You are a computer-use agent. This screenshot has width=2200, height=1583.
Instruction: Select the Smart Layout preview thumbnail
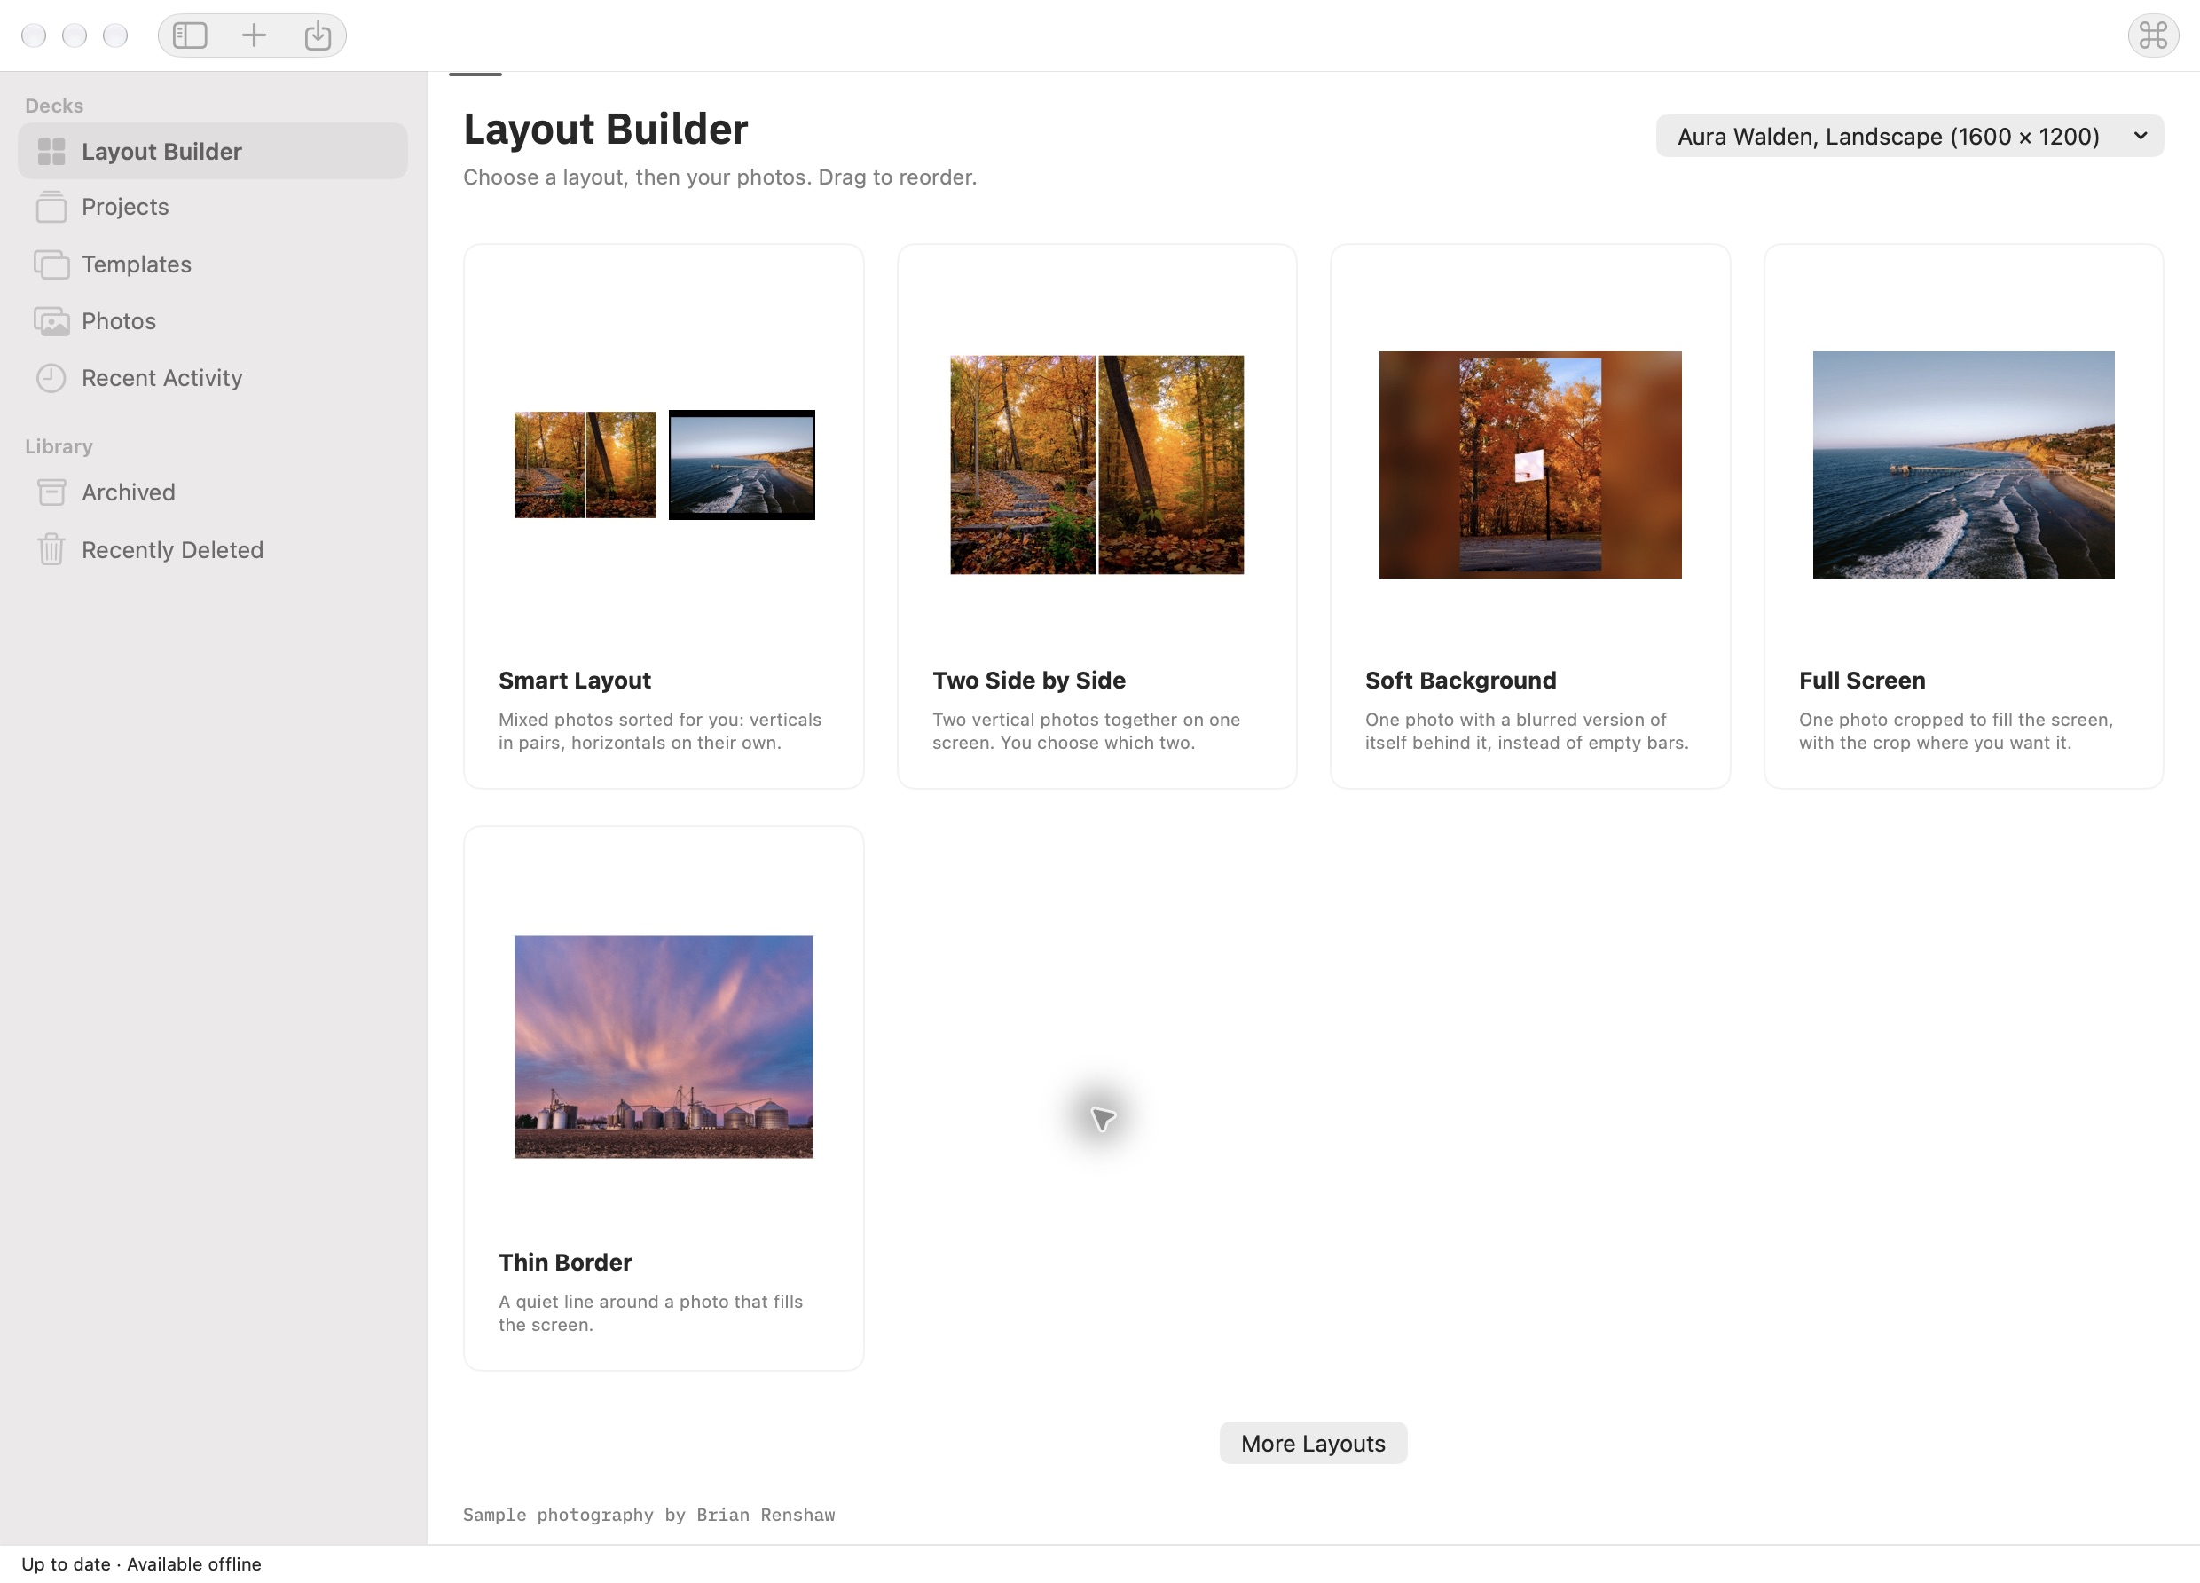[x=664, y=465]
